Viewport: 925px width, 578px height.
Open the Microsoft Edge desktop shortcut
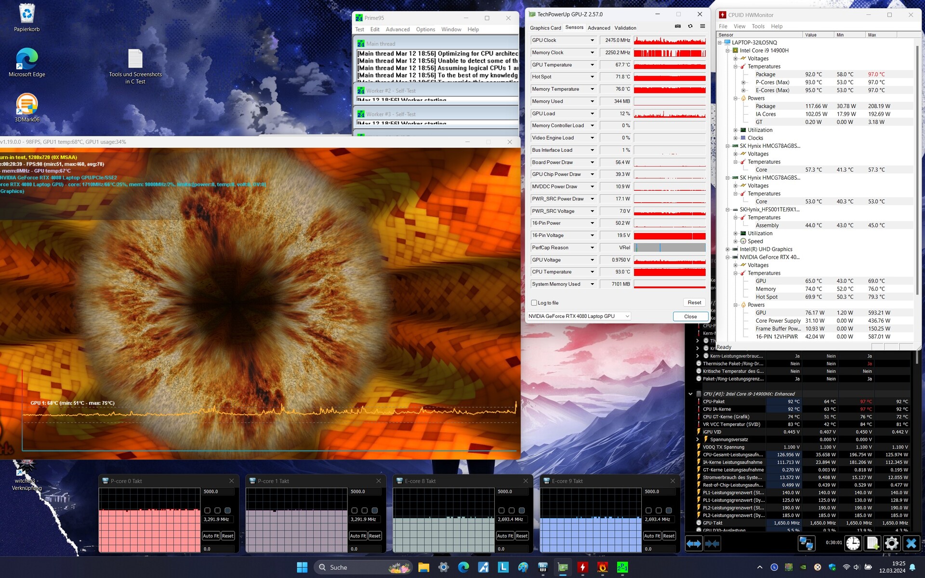click(x=27, y=63)
